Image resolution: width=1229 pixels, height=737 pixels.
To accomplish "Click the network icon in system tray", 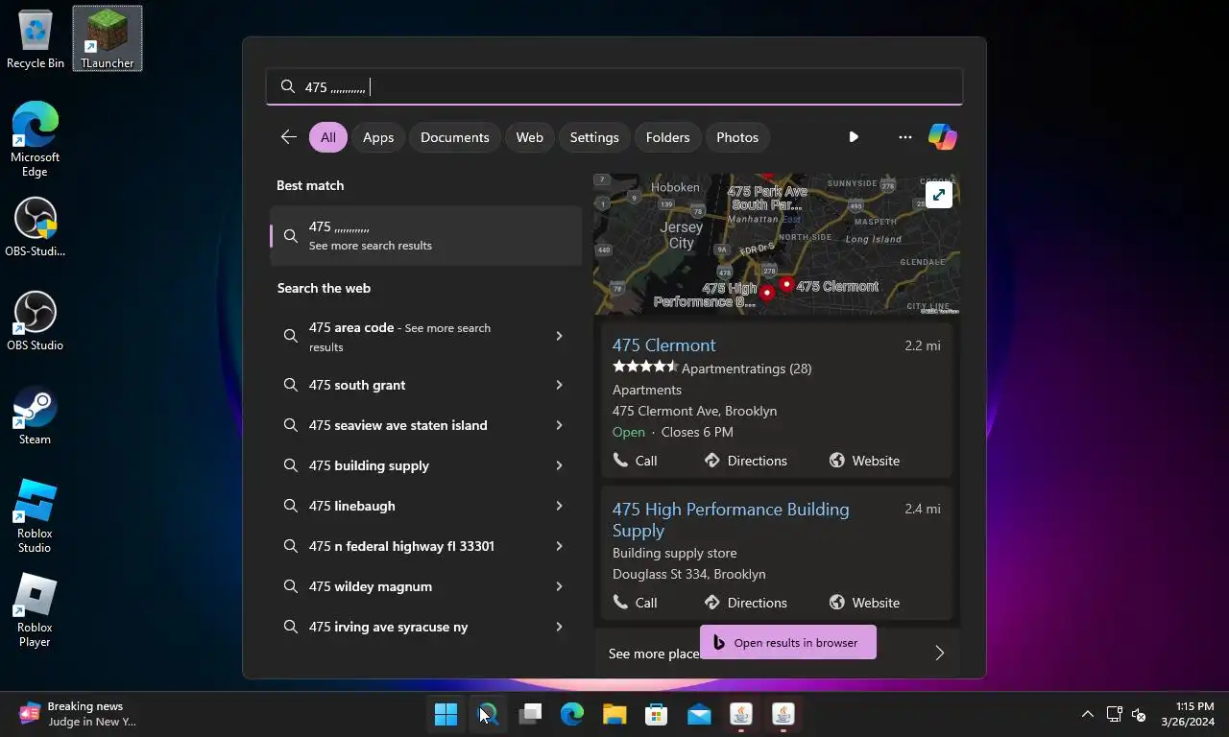I will pos(1114,714).
